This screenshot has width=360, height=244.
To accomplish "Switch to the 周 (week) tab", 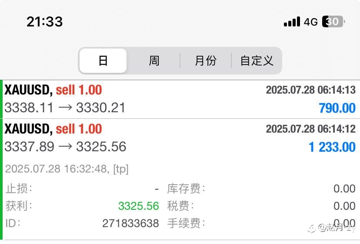I will coord(154,61).
